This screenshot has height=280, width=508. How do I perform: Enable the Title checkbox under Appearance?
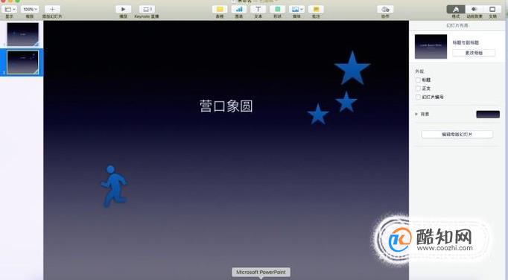pyautogui.click(x=418, y=80)
